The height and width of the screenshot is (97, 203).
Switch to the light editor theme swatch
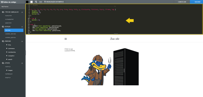point(31,2)
